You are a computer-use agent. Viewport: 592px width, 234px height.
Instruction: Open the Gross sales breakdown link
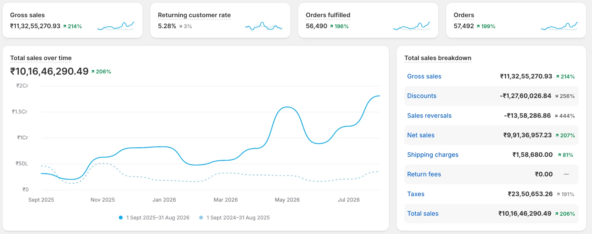(x=424, y=77)
